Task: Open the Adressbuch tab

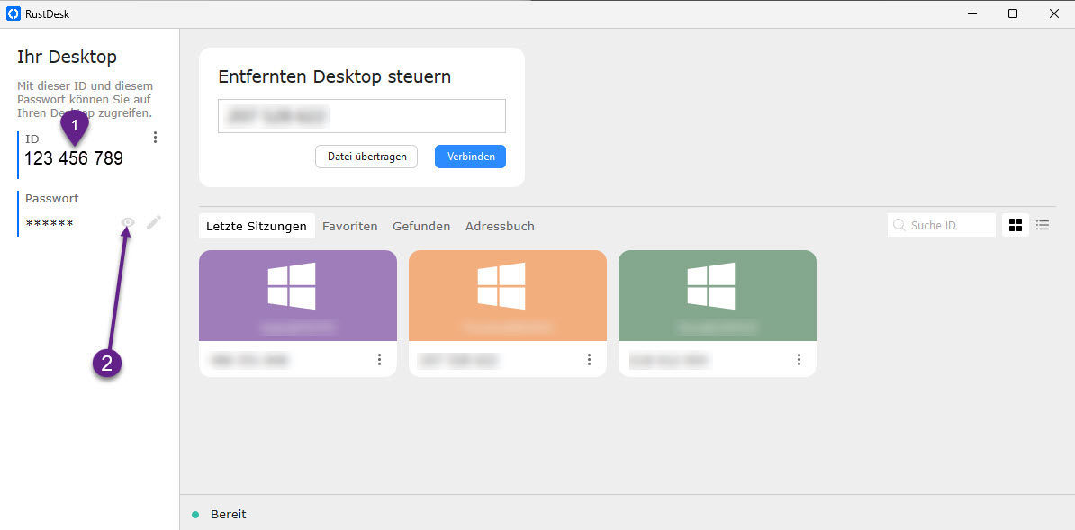Action: point(500,226)
